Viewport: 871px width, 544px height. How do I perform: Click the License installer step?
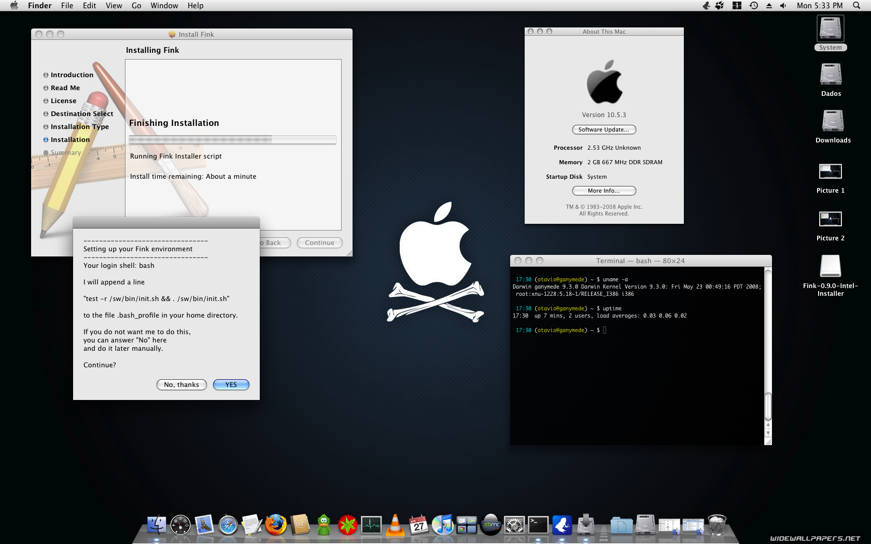[63, 101]
